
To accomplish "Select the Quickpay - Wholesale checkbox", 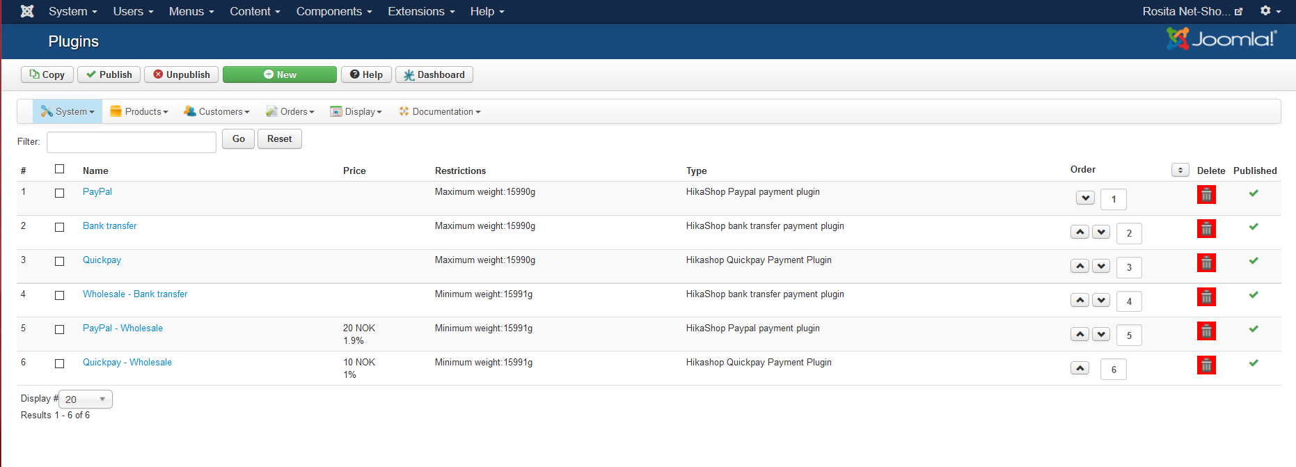I will coord(60,364).
